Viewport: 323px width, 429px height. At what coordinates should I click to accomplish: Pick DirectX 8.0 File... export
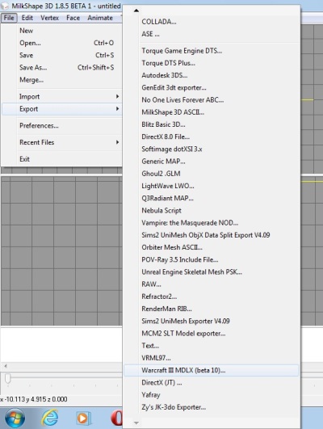[x=211, y=137]
